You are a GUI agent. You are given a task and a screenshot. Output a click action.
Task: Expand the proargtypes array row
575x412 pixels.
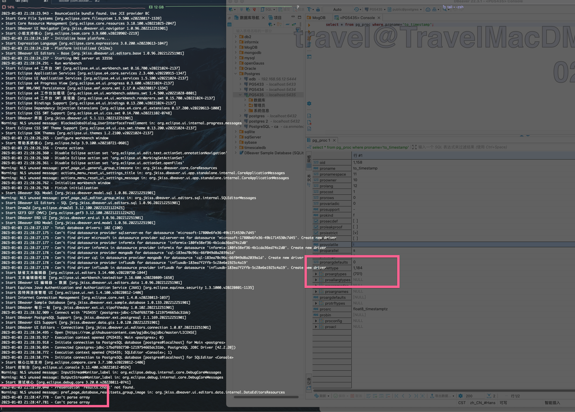[316, 274]
